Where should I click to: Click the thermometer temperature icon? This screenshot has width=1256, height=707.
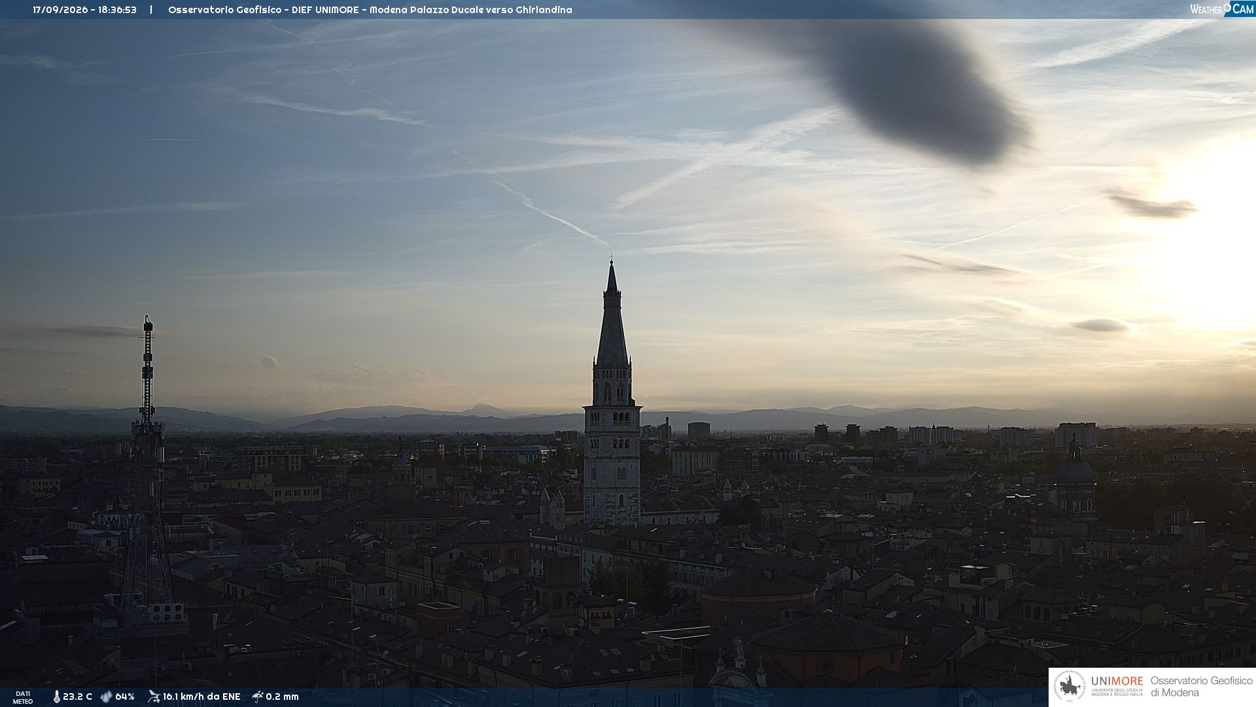pyautogui.click(x=56, y=697)
